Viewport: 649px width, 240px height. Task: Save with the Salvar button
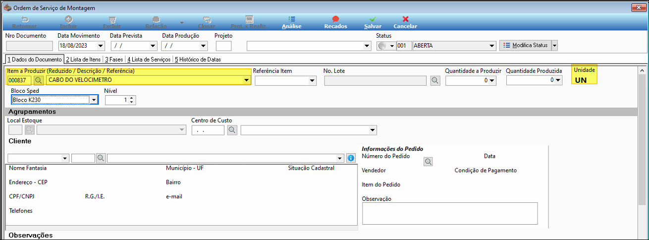[x=373, y=22]
